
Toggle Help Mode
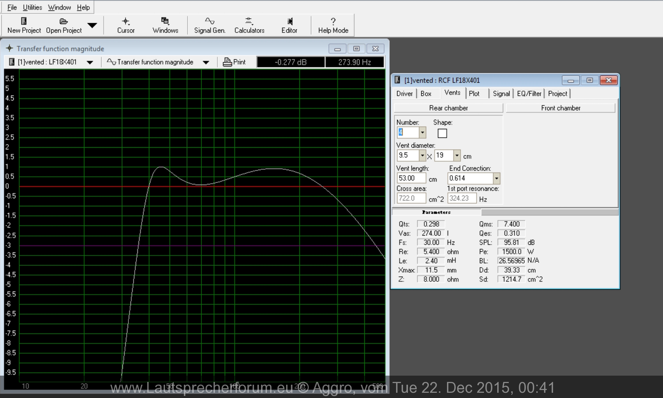(333, 25)
